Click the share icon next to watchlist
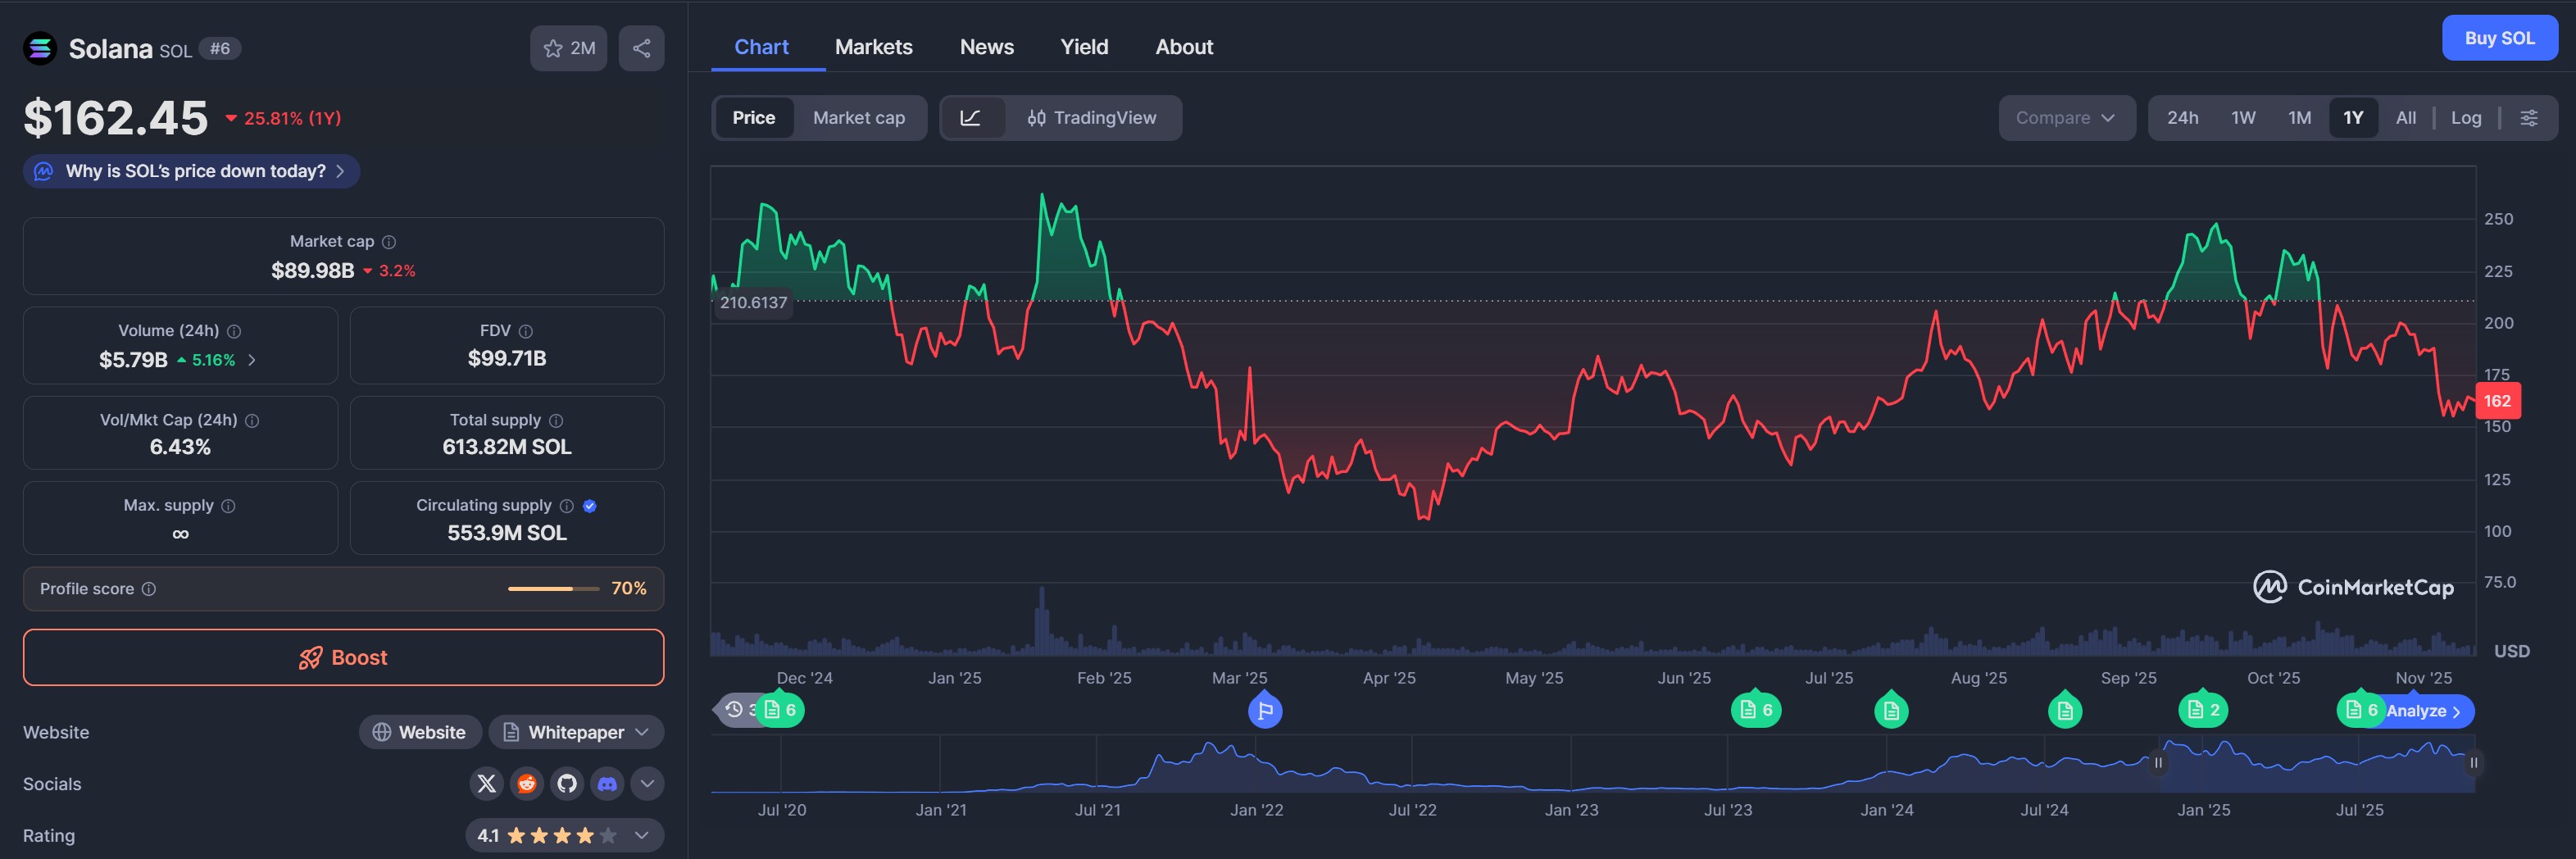 tap(641, 48)
